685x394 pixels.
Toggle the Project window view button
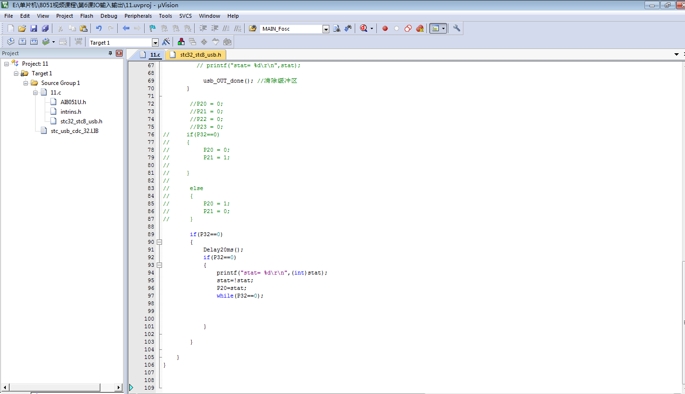pyautogui.click(x=436, y=28)
